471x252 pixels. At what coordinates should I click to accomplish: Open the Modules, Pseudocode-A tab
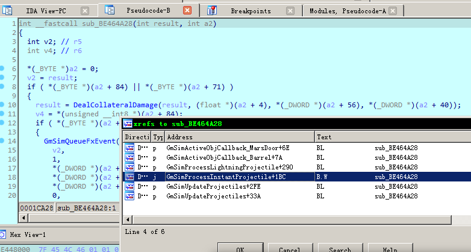pos(348,11)
